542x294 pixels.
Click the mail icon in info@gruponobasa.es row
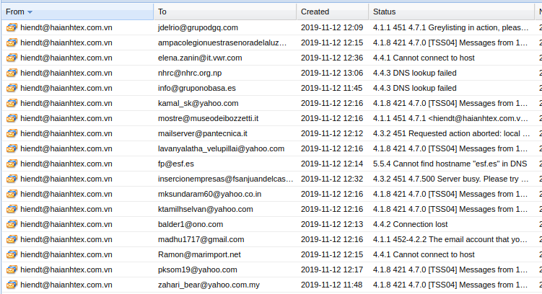(x=12, y=88)
